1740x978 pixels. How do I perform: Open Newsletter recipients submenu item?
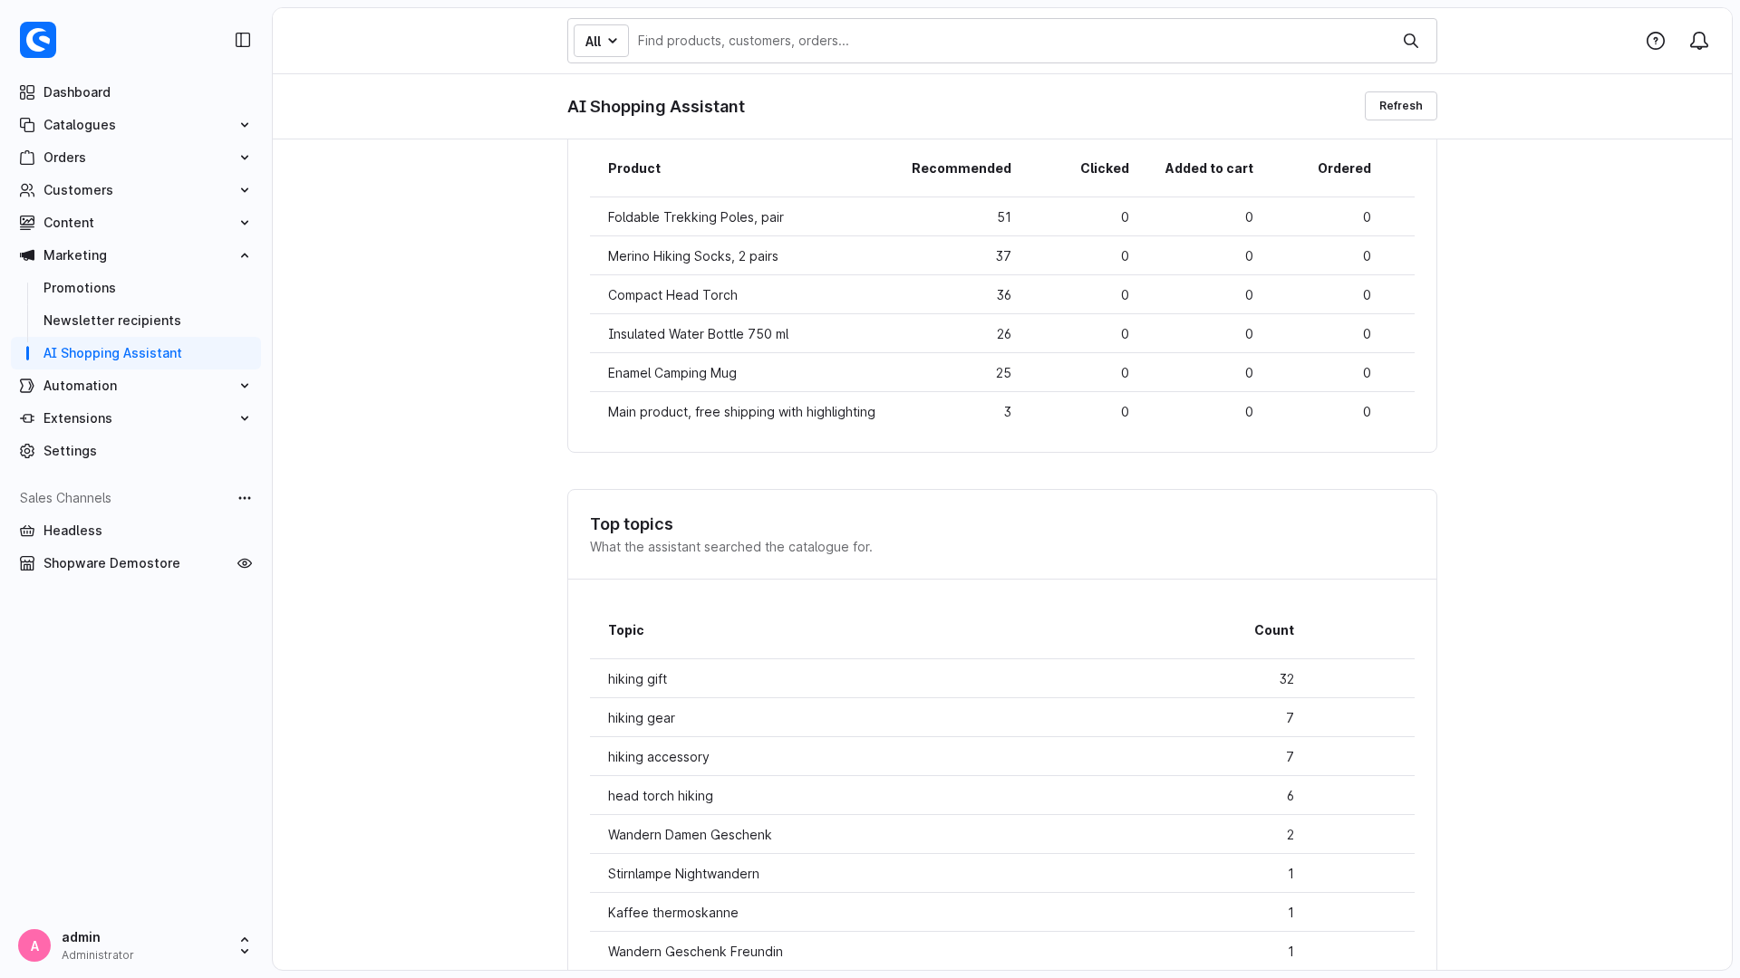[112, 321]
